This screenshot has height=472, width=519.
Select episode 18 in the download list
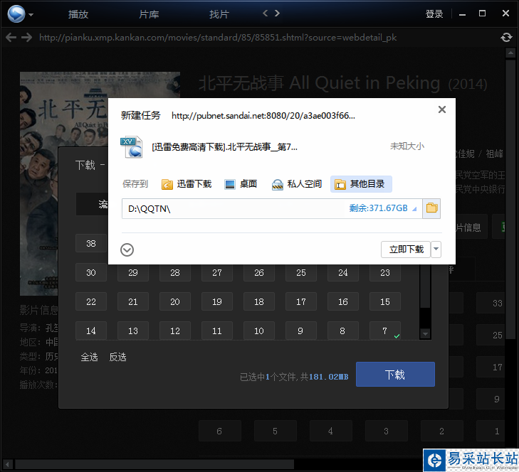click(x=259, y=301)
